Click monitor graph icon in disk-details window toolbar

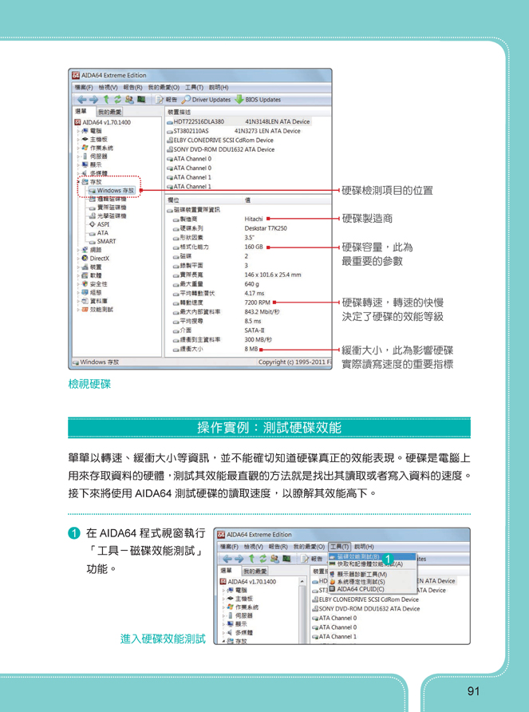[x=141, y=100]
